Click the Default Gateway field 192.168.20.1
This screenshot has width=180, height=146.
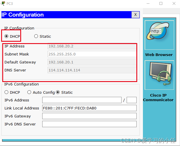click(x=92, y=62)
